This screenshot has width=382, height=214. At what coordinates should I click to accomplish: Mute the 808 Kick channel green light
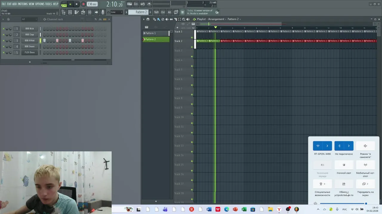pos(3,29)
